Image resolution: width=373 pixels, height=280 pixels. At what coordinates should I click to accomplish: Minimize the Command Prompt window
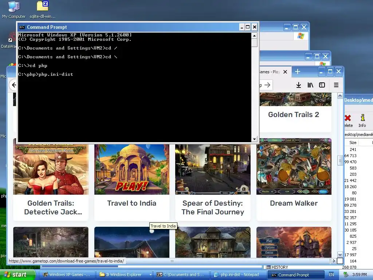point(242,27)
